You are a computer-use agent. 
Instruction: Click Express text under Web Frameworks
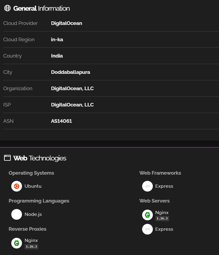click(164, 186)
